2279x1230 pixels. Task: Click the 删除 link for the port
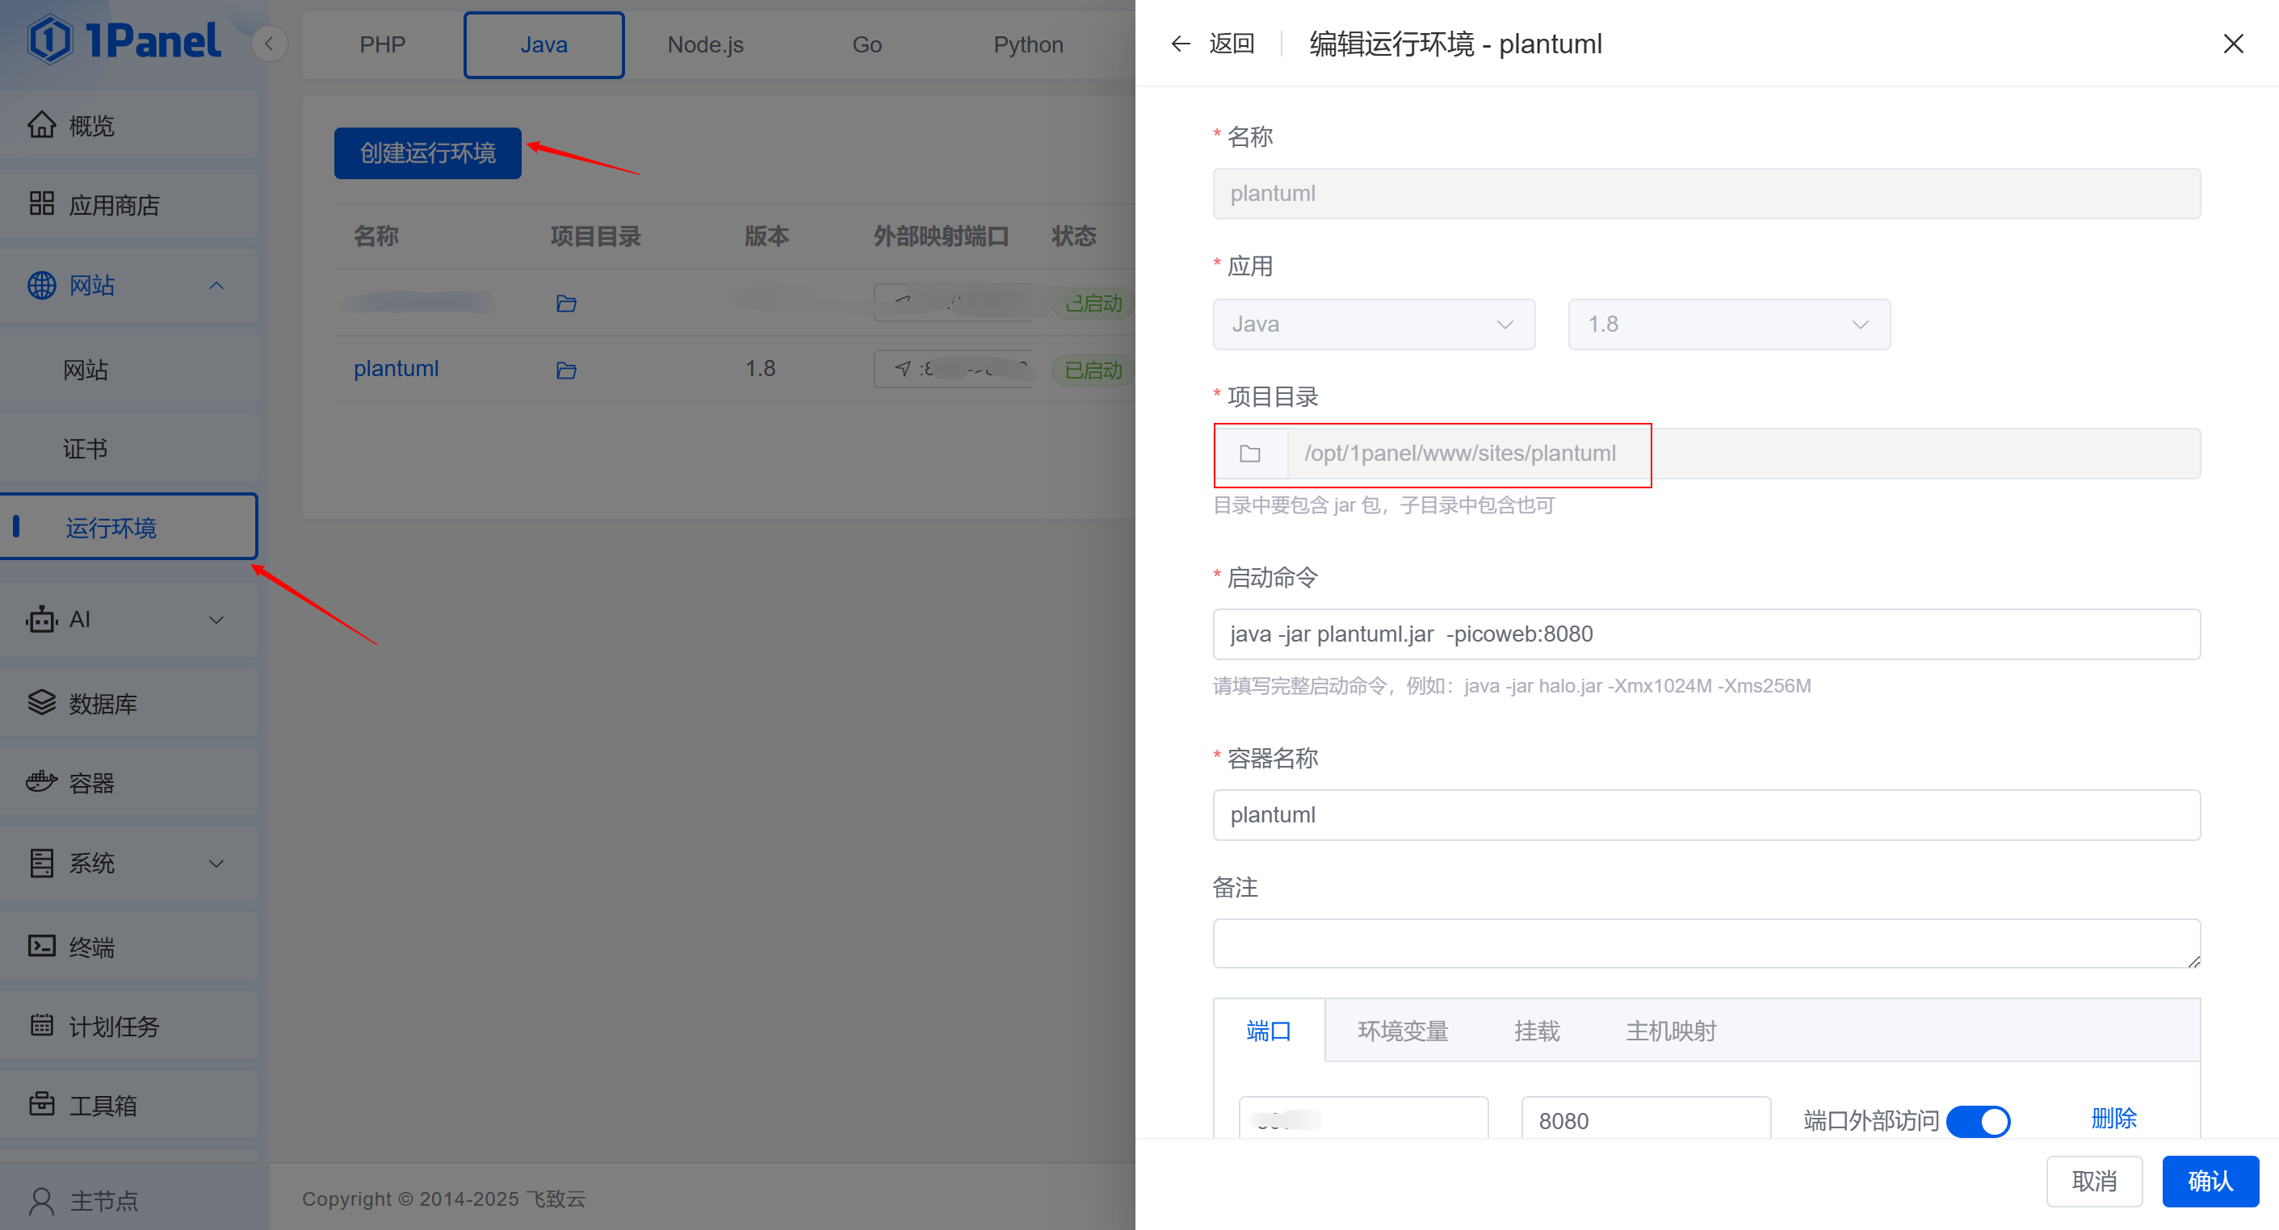pyautogui.click(x=2113, y=1119)
